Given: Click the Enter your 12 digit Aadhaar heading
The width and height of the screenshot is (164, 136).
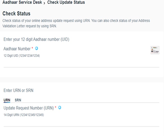Looking at the screenshot, I should click(x=36, y=40).
